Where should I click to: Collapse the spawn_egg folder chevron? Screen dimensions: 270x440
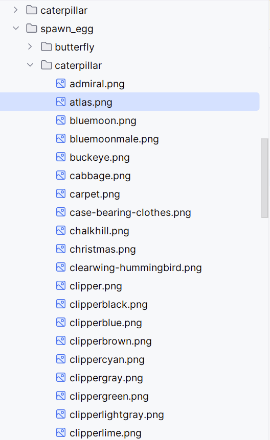click(x=16, y=28)
